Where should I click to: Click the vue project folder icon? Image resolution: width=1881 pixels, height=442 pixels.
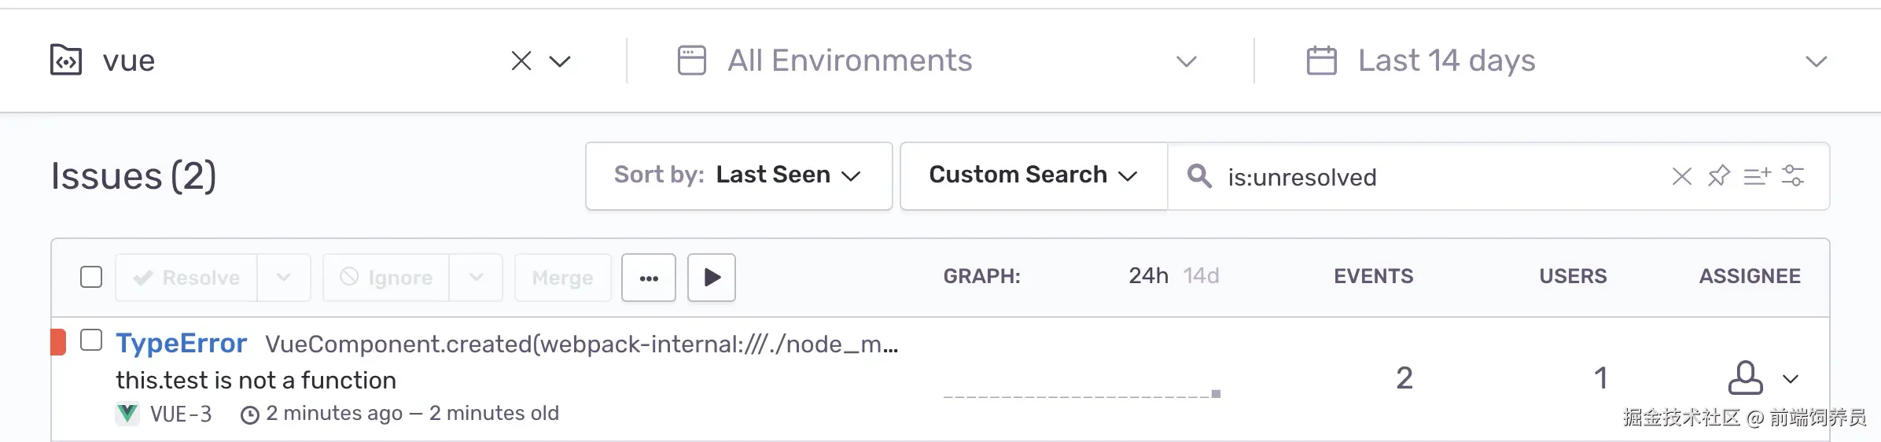(x=66, y=60)
